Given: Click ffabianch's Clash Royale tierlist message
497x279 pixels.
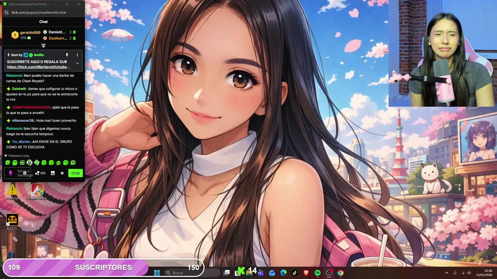Looking at the screenshot, I should tap(40, 78).
